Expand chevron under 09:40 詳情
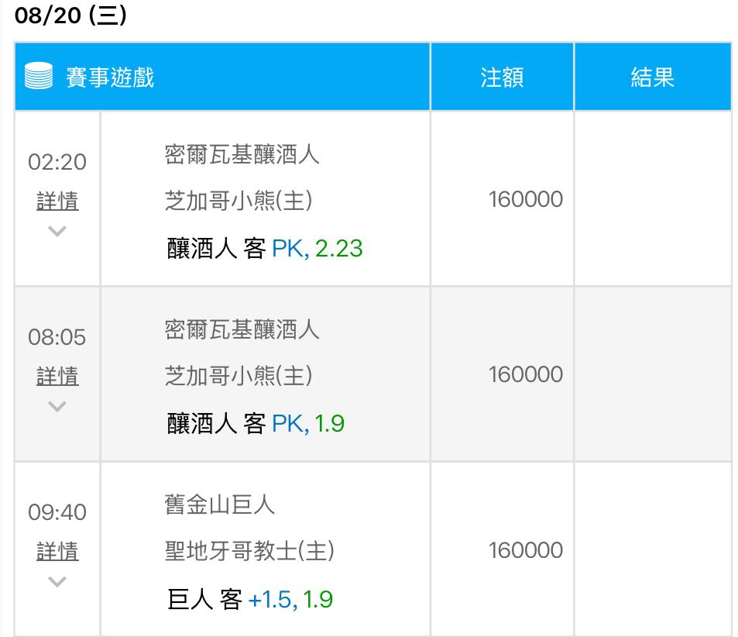Viewport: 738px width, 637px height. [57, 581]
